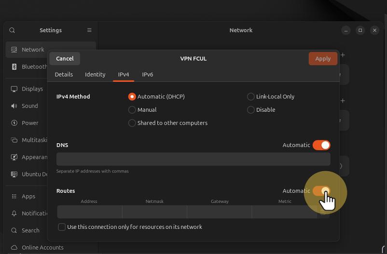Image resolution: width=387 pixels, height=254 pixels.
Task: Click the DNS addresses input field
Action: (x=193, y=159)
